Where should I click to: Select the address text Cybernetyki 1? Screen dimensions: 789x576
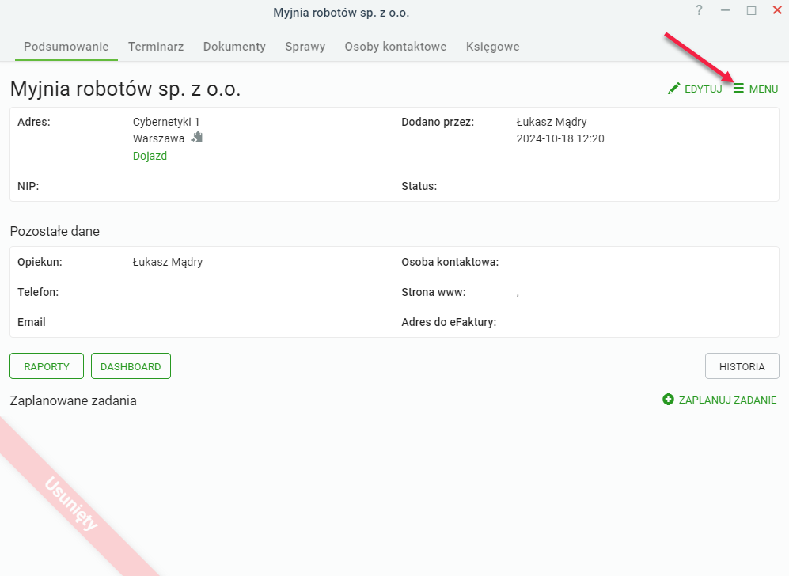166,122
